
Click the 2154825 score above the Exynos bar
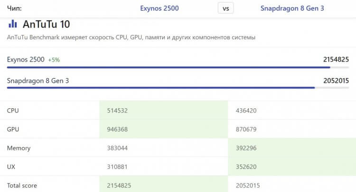pos(336,60)
